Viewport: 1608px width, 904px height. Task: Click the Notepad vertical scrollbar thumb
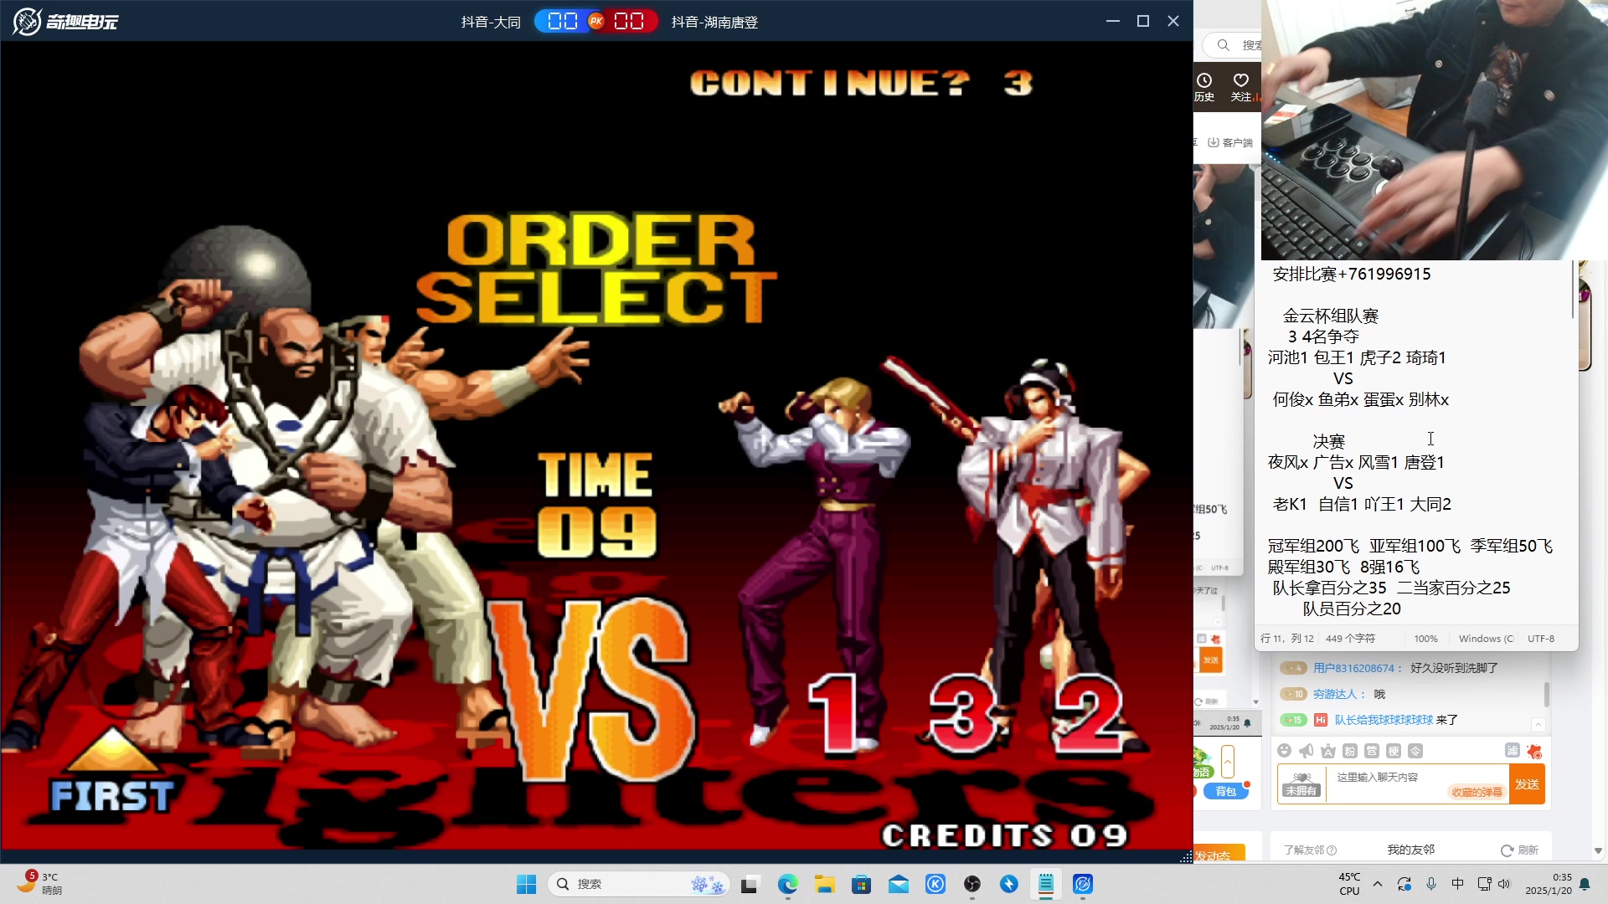(1574, 290)
